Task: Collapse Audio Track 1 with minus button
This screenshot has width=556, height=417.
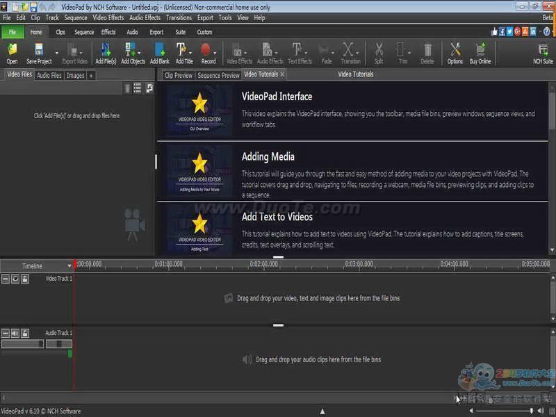Action: [x=6, y=333]
